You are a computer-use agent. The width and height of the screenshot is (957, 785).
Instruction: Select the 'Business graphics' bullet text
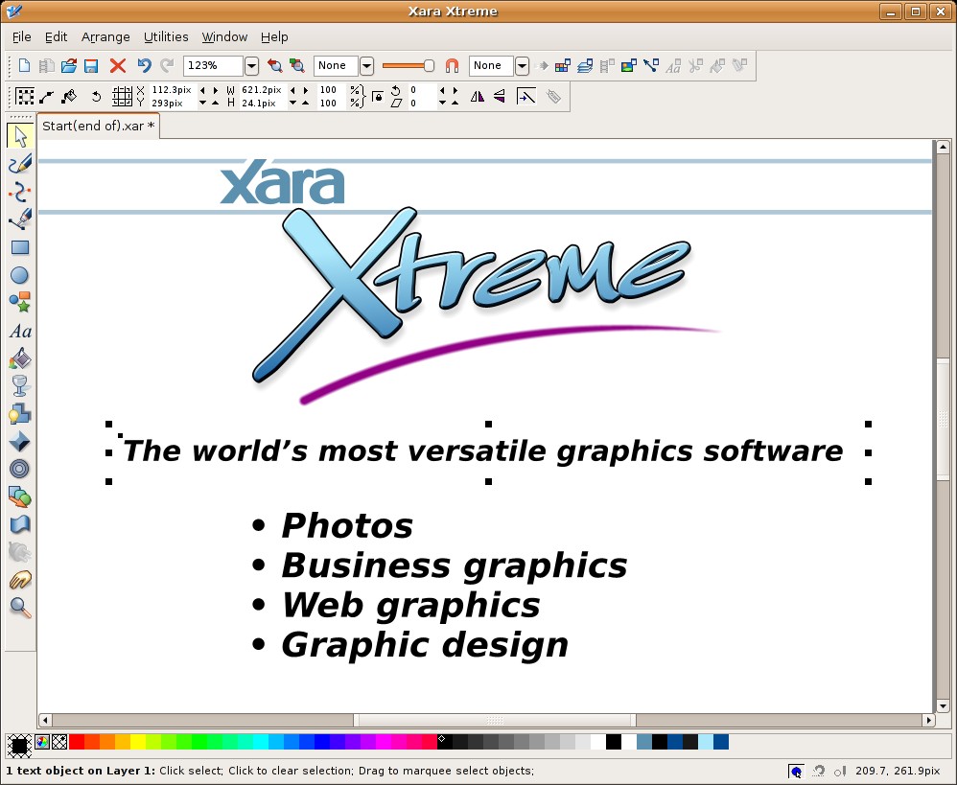point(455,566)
